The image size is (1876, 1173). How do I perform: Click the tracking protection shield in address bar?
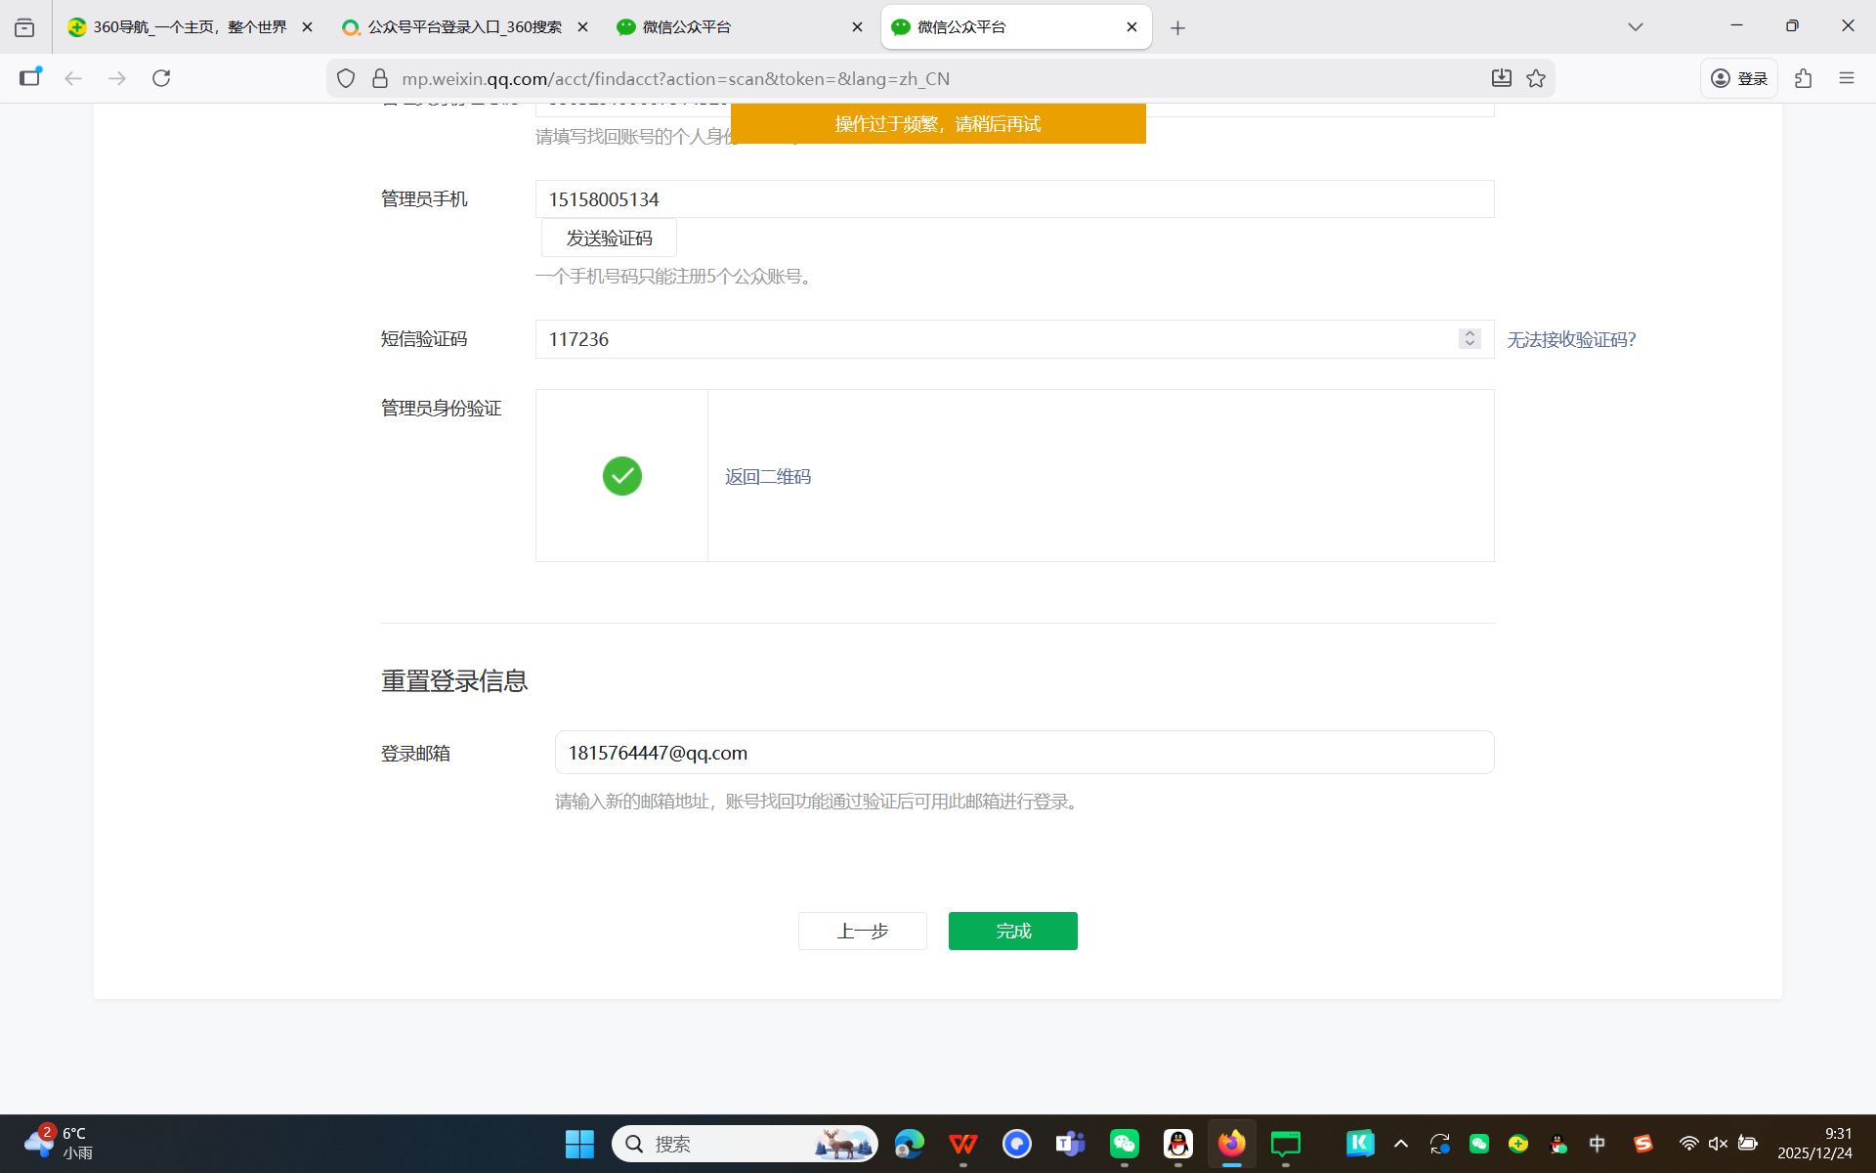[345, 78]
